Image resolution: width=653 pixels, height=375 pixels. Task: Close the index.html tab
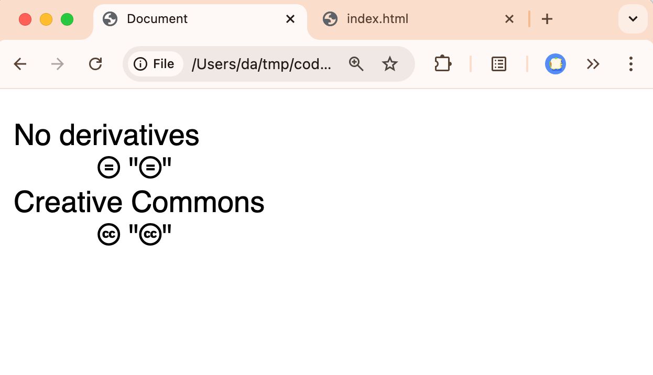pyautogui.click(x=509, y=19)
